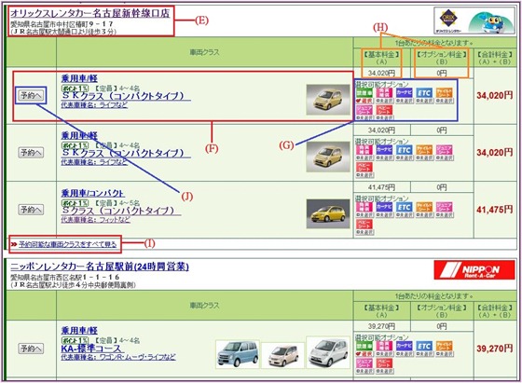
Task: Toggle 選択 under 禁煙車 in topmost SK class row
Action: [x=364, y=101]
